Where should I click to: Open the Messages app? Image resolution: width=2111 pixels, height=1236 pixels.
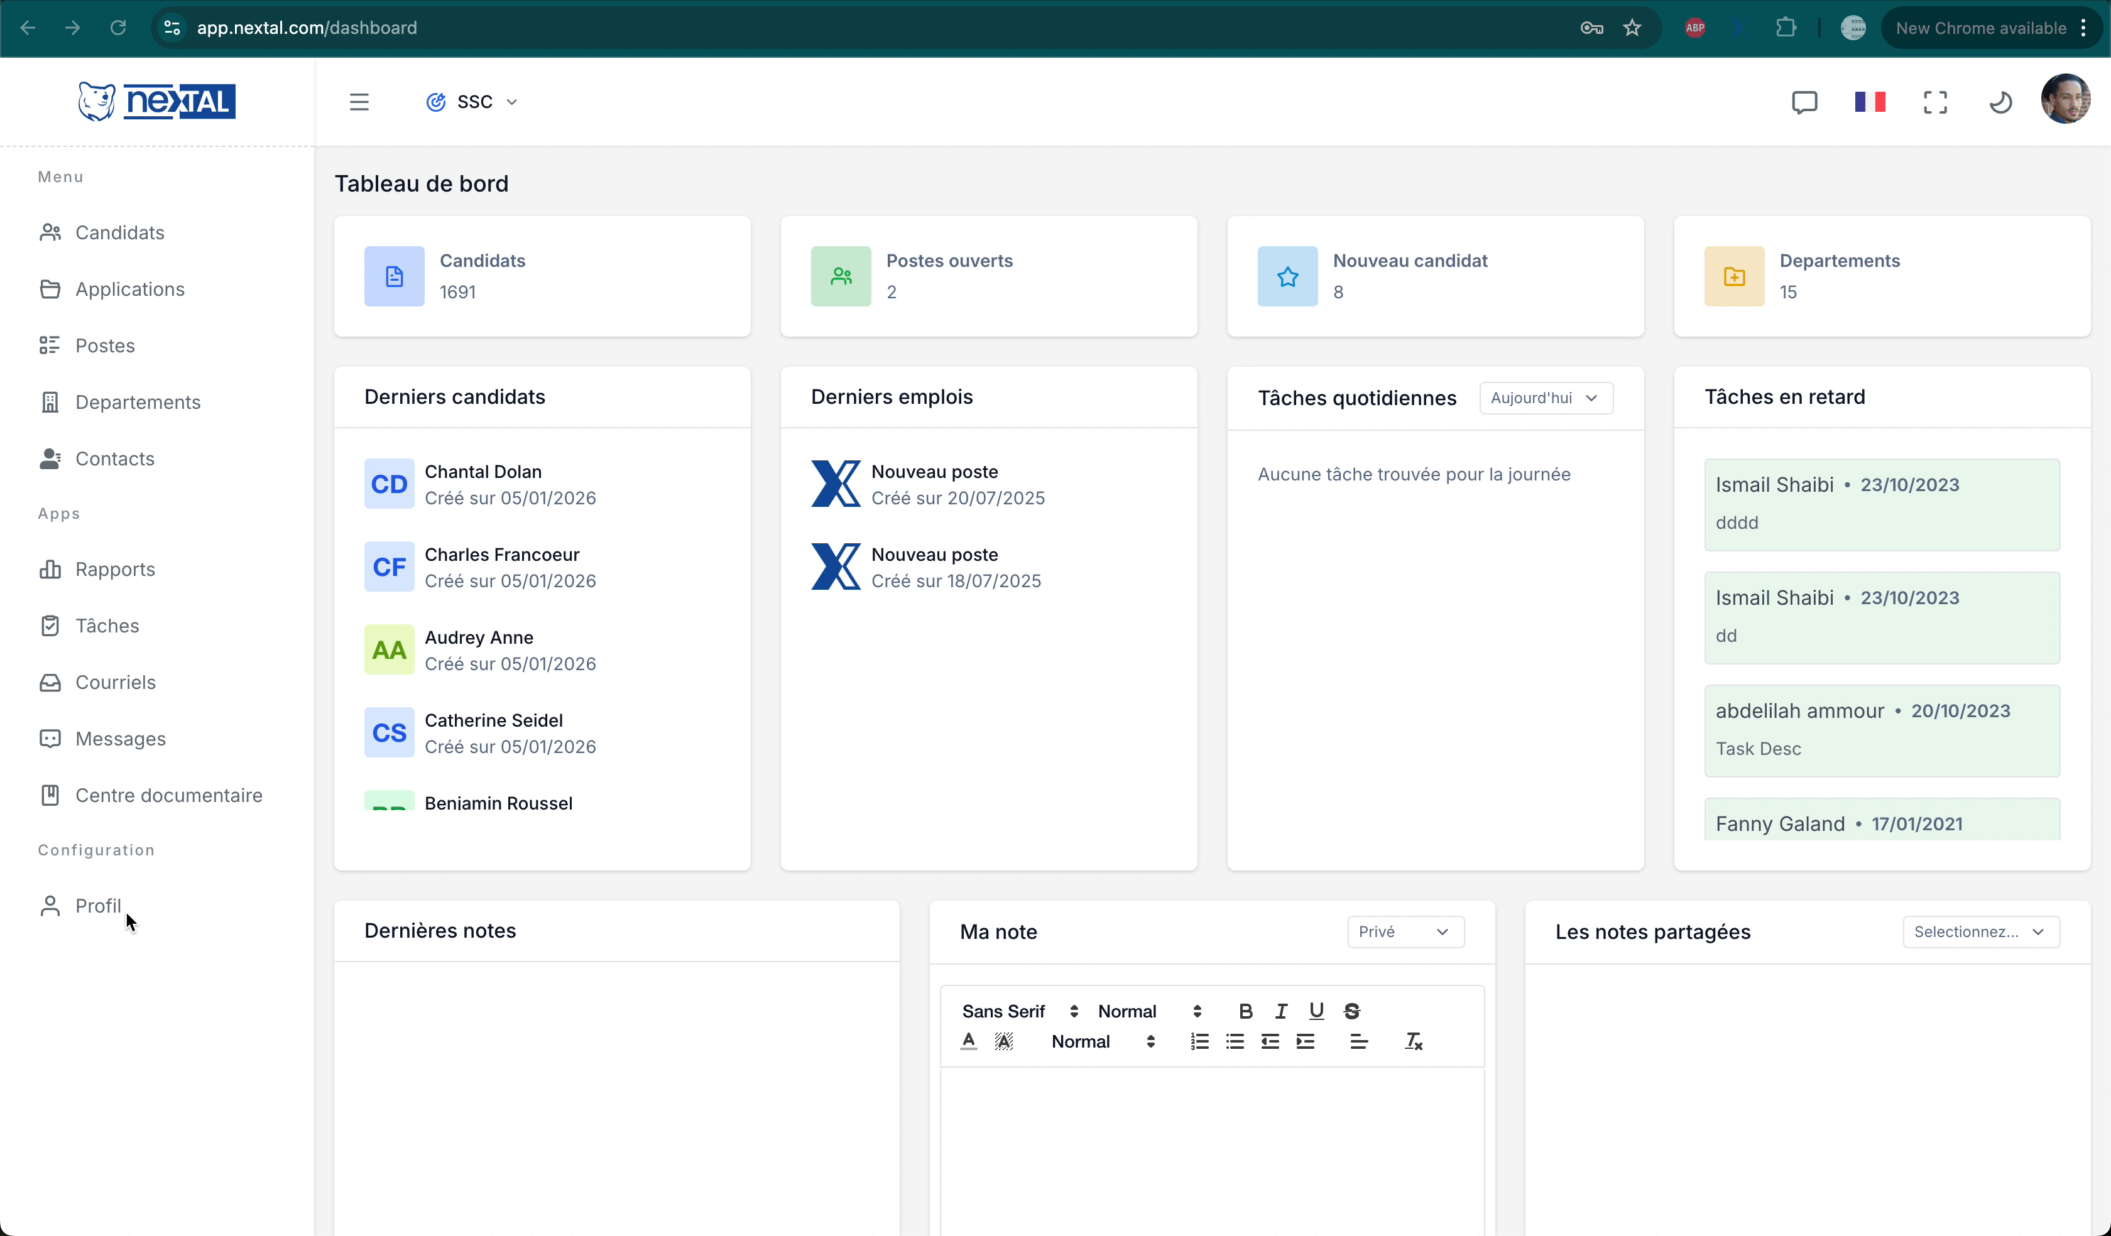[120, 739]
